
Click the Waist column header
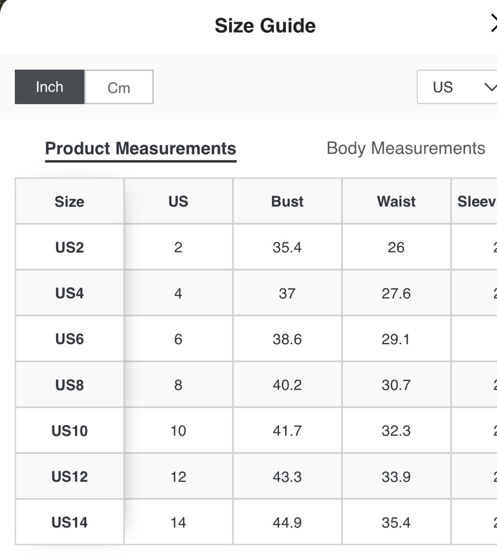(x=396, y=201)
